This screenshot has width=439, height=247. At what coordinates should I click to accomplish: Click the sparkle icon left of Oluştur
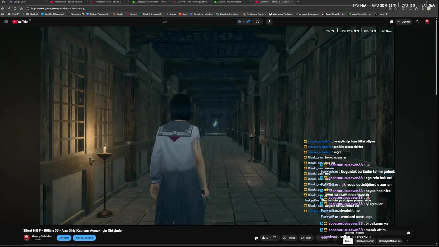click(x=391, y=22)
